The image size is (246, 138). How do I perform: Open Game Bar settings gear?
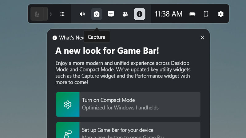click(x=220, y=14)
